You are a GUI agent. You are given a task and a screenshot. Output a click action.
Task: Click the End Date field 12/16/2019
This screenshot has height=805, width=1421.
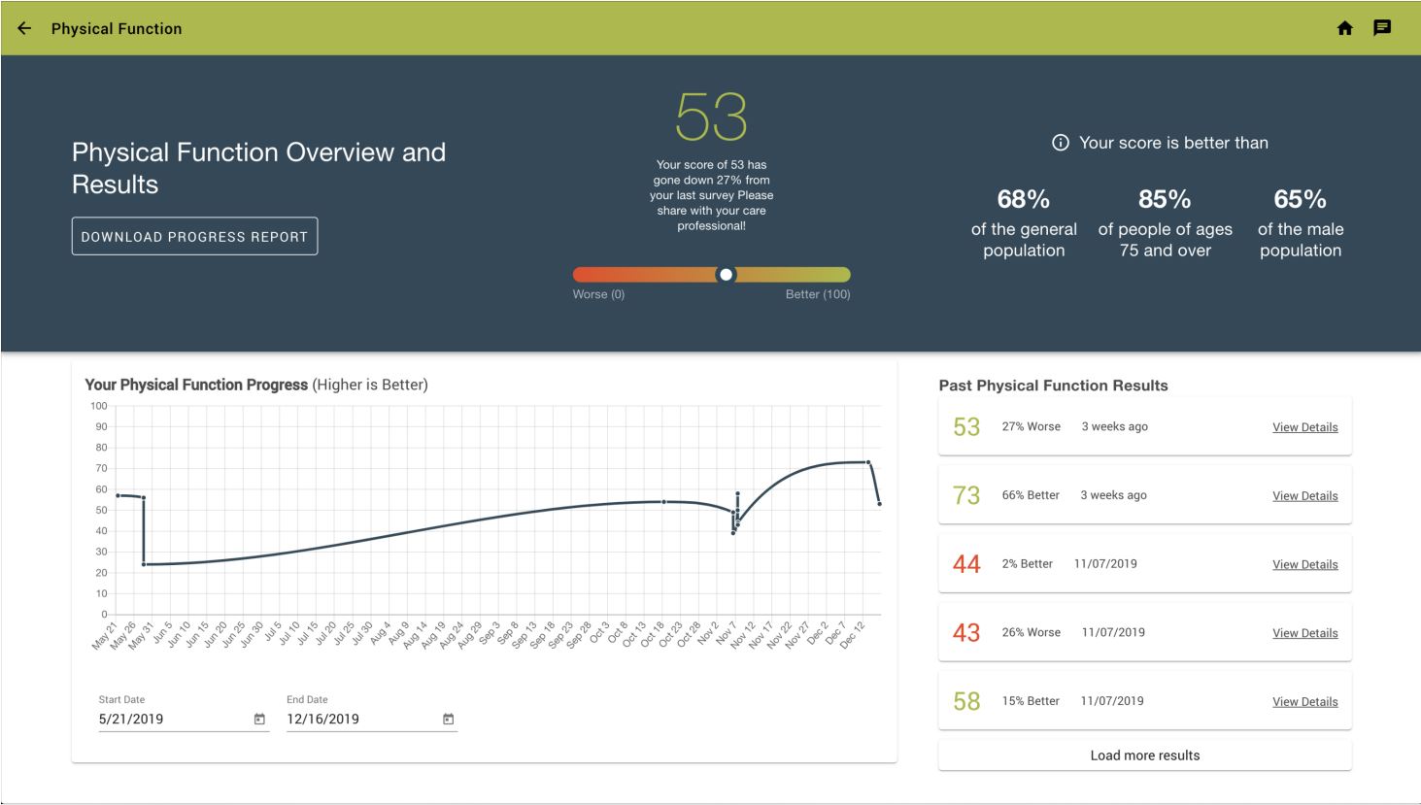(x=361, y=720)
